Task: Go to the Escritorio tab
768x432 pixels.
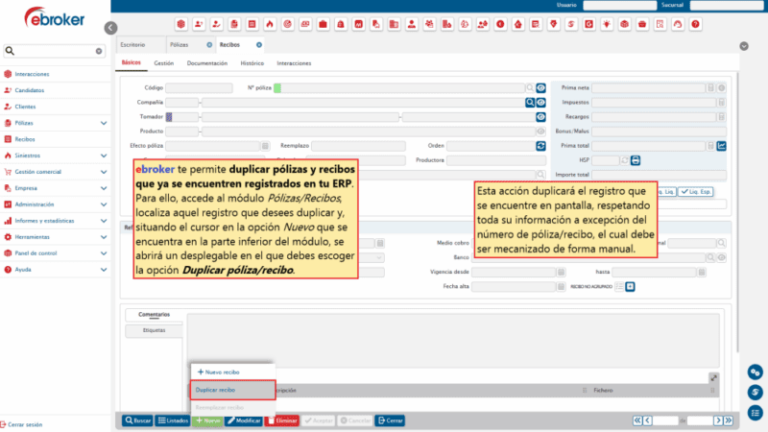Action: tap(132, 44)
